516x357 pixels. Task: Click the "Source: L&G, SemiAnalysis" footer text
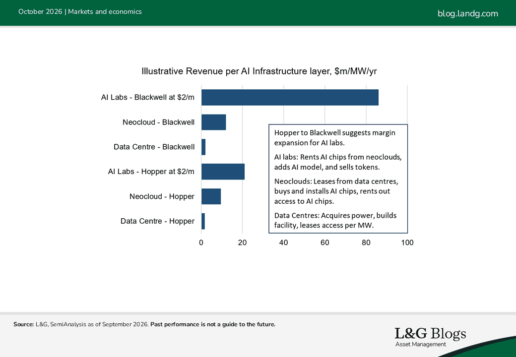click(81, 324)
